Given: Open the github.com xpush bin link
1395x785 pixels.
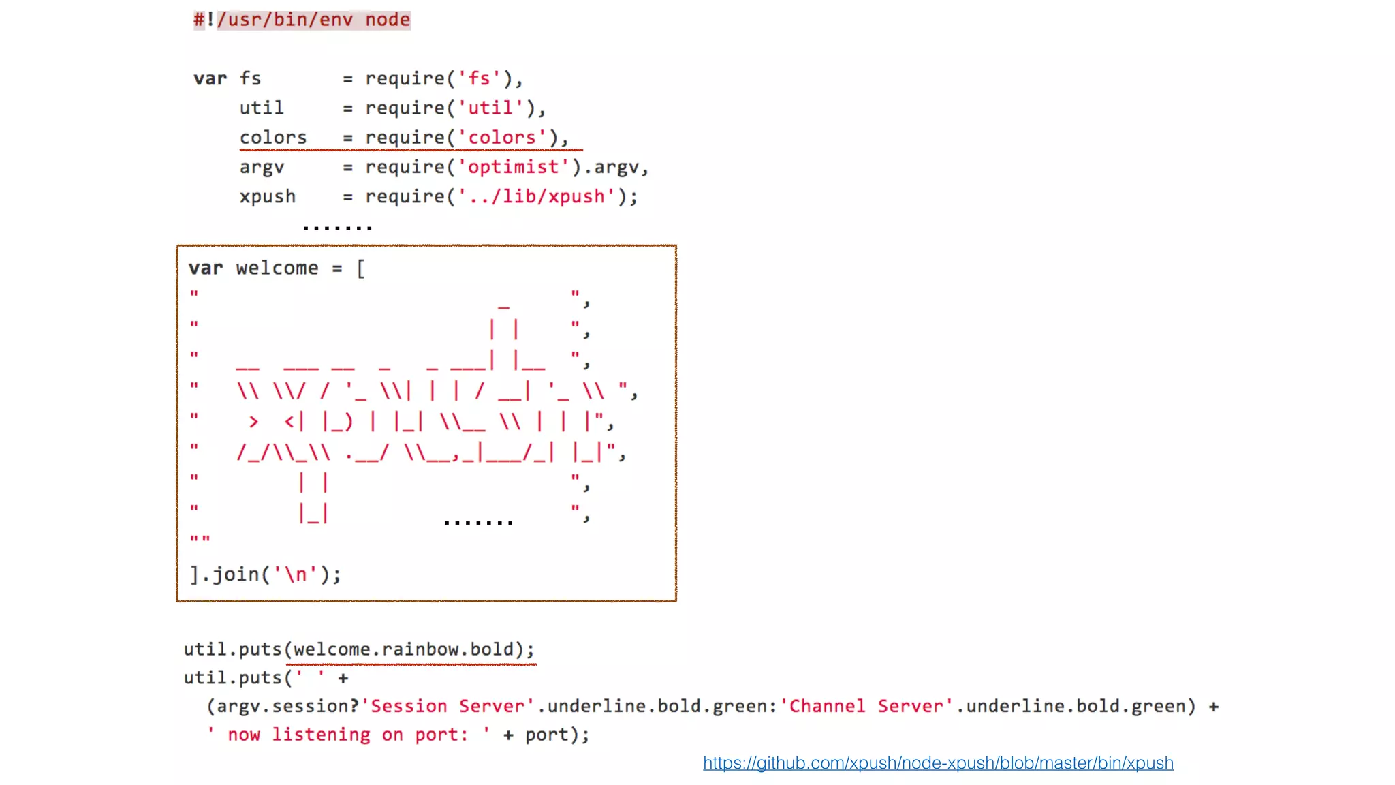Looking at the screenshot, I should 938,763.
